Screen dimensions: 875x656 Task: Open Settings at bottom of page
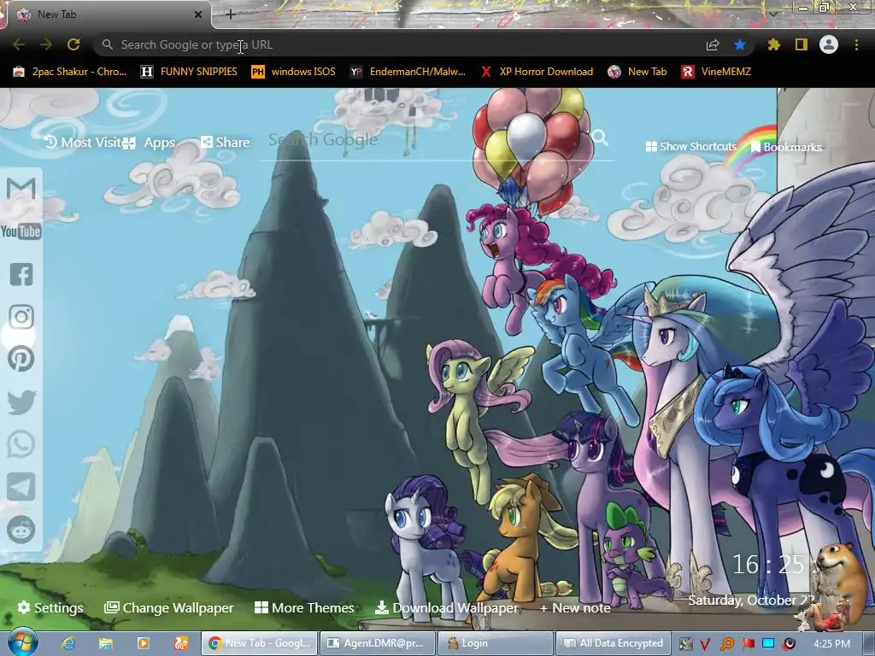[50, 607]
